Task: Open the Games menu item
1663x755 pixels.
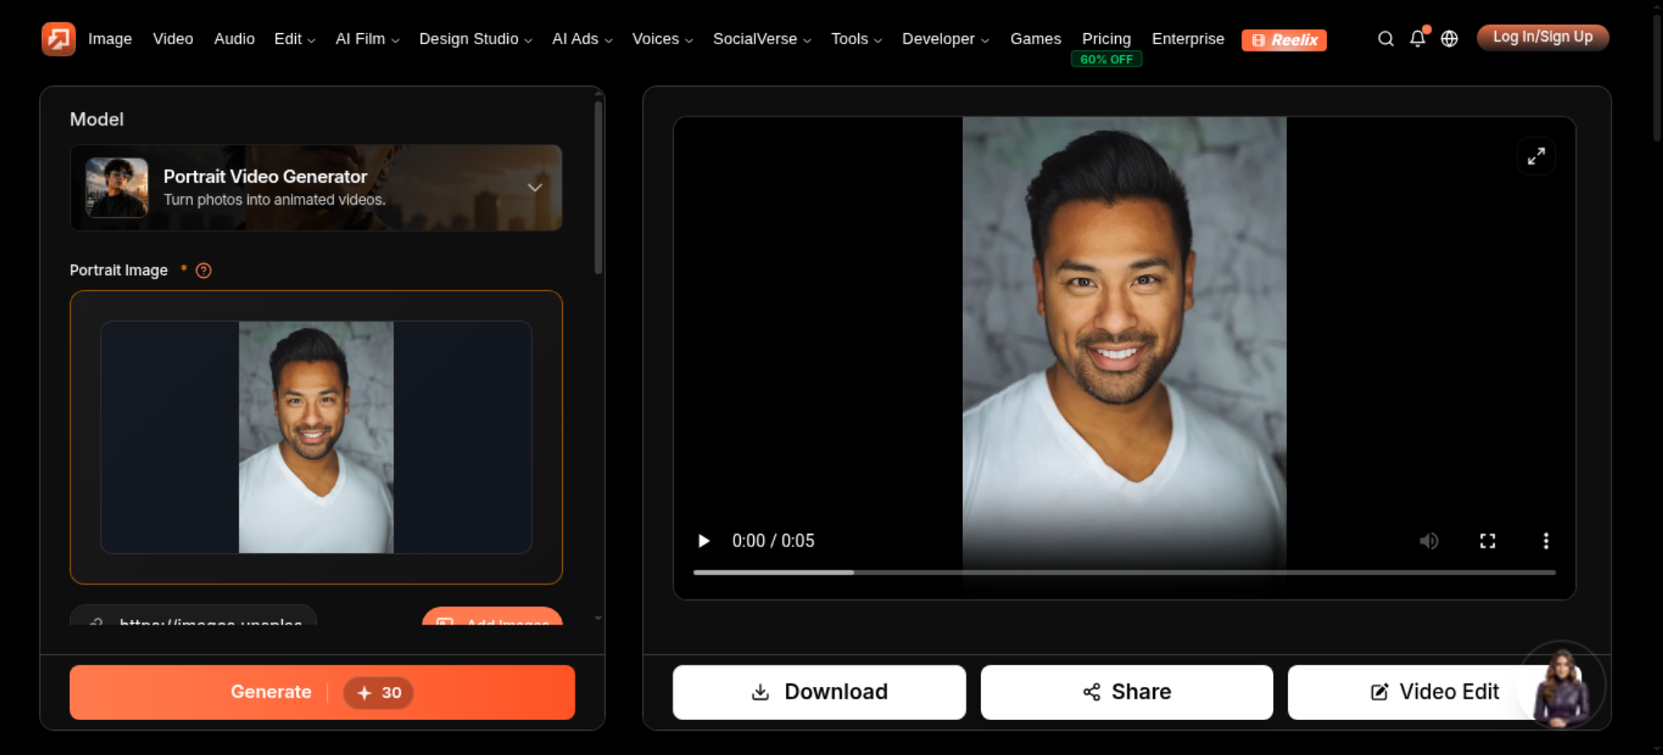Action: click(1035, 39)
